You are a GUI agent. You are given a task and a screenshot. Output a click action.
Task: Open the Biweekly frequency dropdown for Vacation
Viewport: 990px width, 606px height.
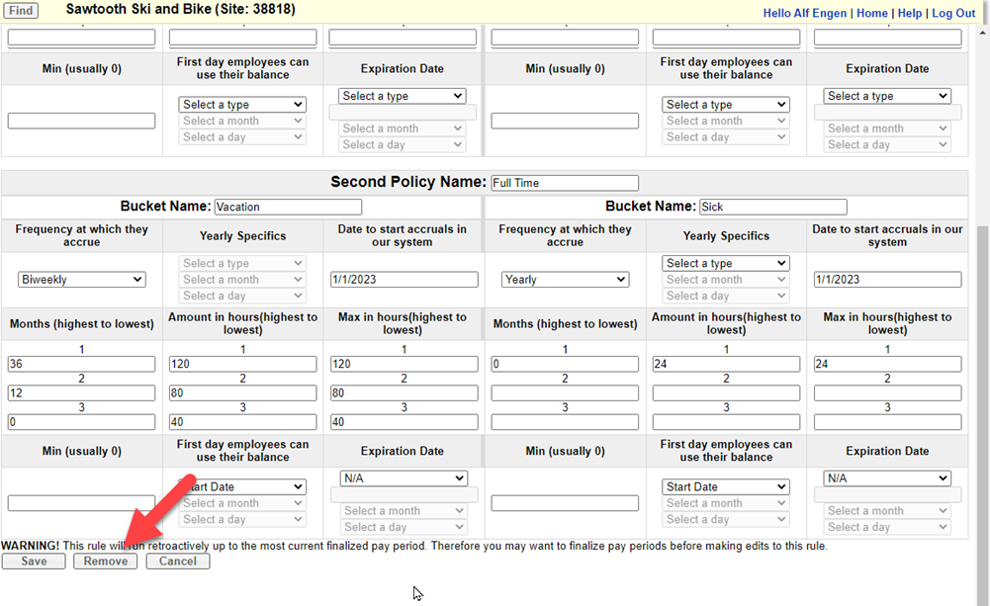pos(81,279)
